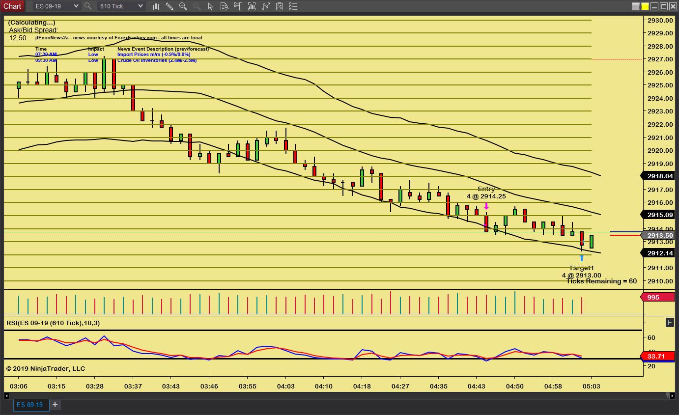Click the Entry 4 @ 2914.25 label
The image size is (679, 415).
click(x=486, y=193)
